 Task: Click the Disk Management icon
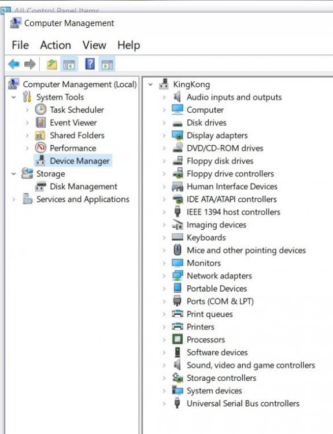pyautogui.click(x=40, y=186)
